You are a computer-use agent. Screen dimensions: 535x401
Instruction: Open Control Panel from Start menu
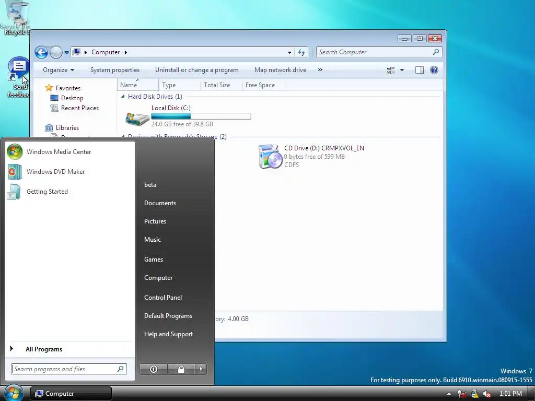(x=163, y=297)
